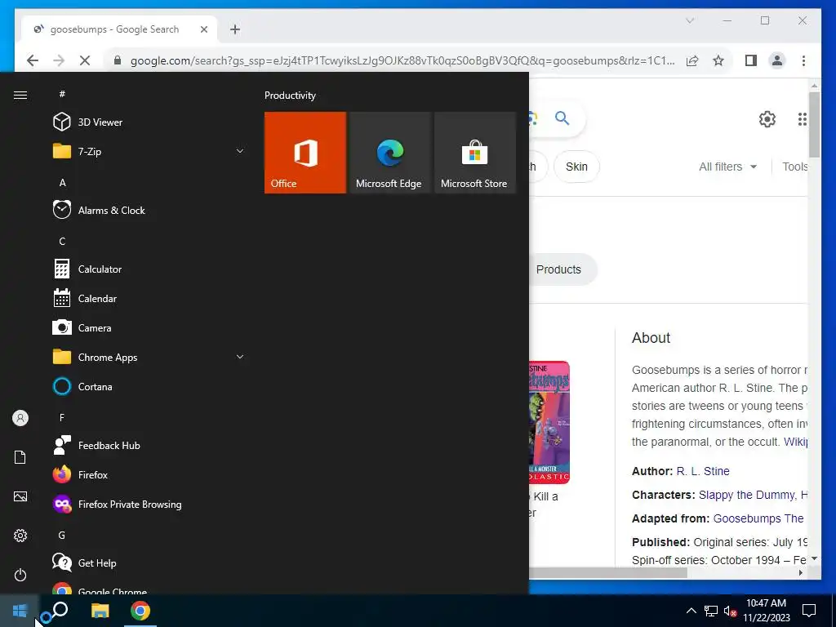The height and width of the screenshot is (627, 836).
Task: Open the Chrome profile avatar
Action: tap(777, 60)
